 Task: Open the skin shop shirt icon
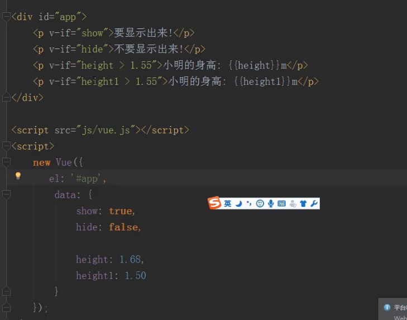tap(303, 204)
